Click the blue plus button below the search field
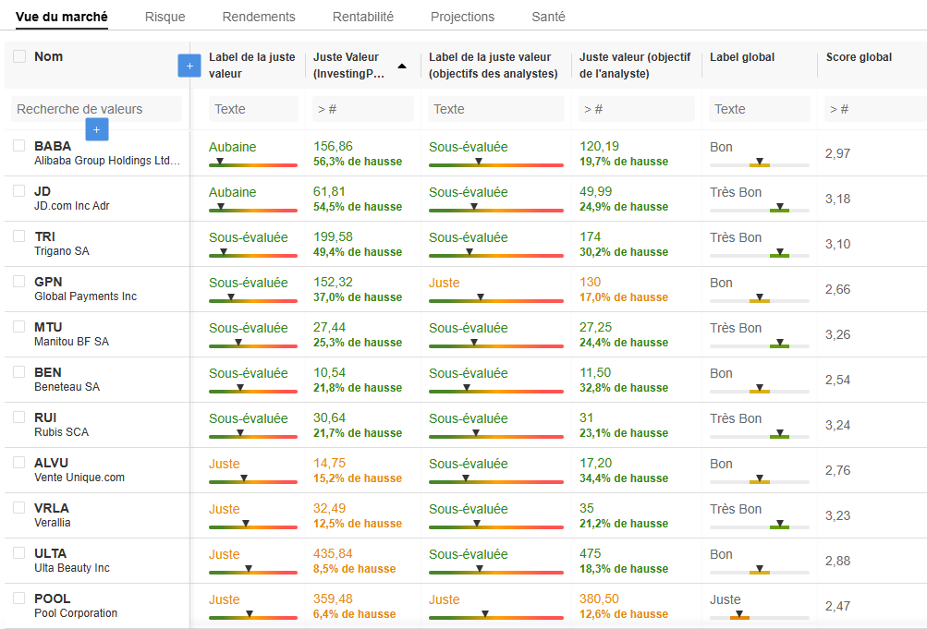The image size is (927, 629). click(97, 129)
